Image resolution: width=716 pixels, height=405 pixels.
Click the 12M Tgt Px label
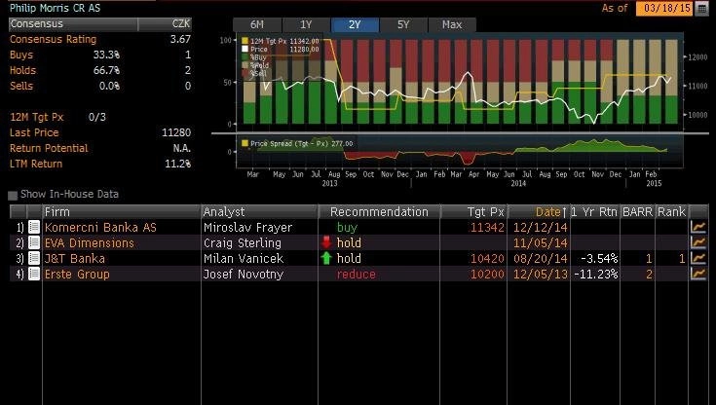pyautogui.click(x=37, y=117)
